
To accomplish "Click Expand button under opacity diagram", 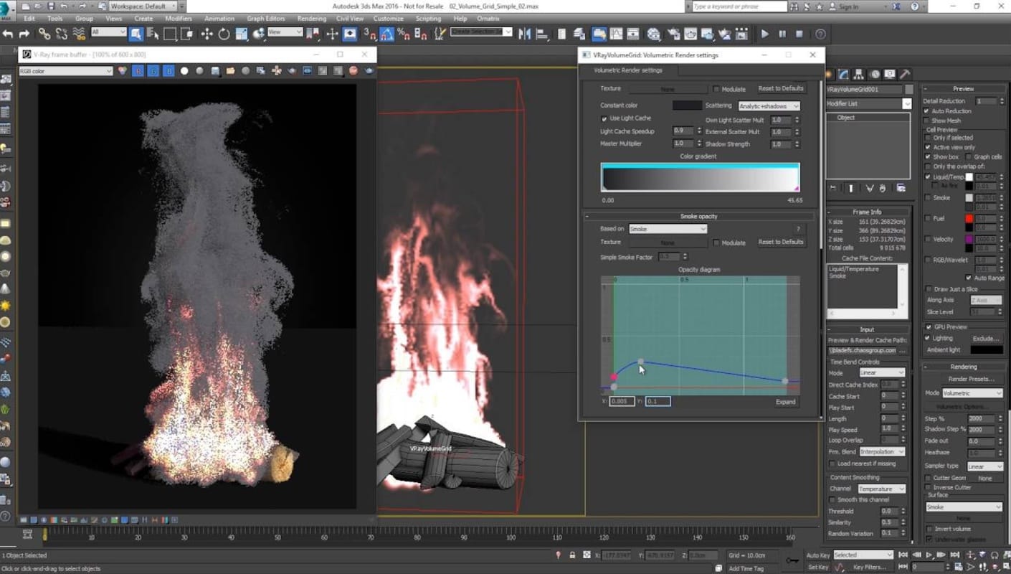I will (785, 402).
